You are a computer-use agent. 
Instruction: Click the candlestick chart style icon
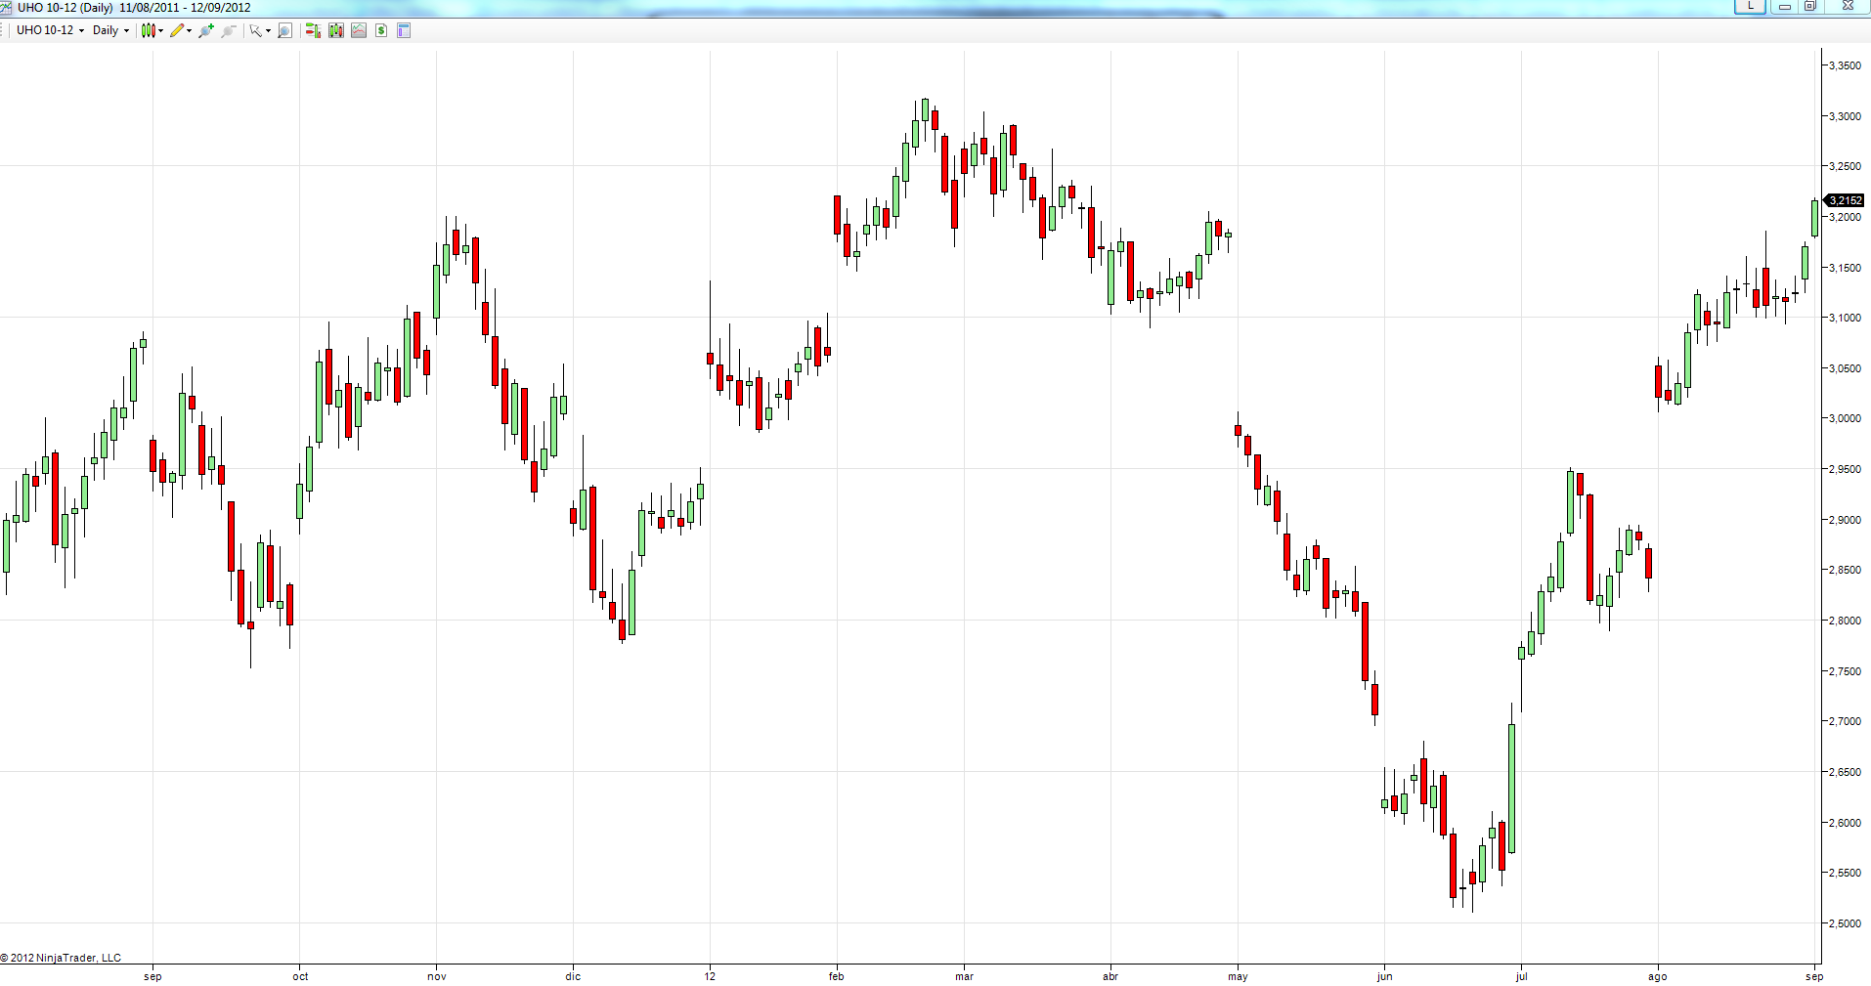coord(149,30)
